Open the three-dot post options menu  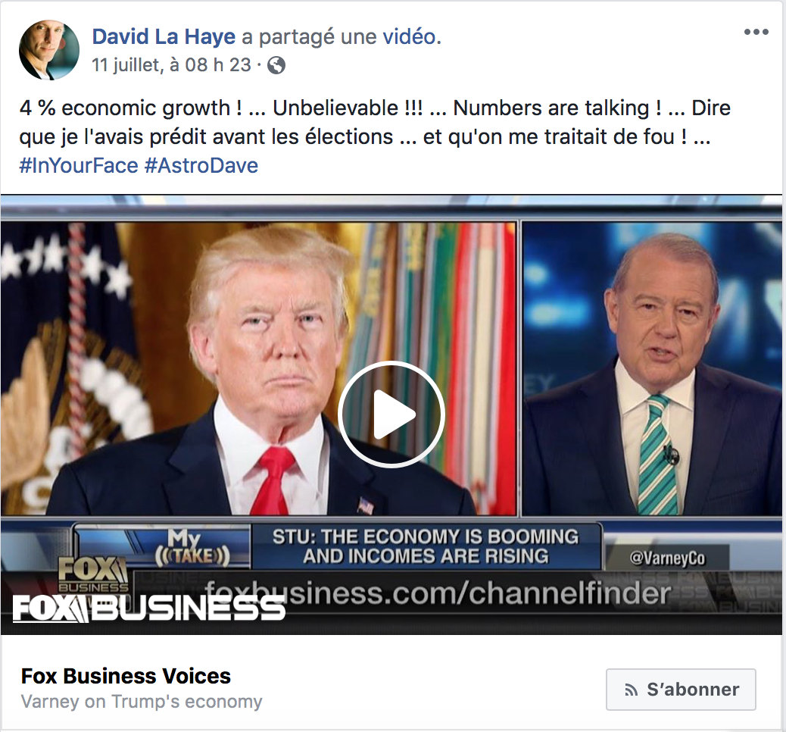756,32
